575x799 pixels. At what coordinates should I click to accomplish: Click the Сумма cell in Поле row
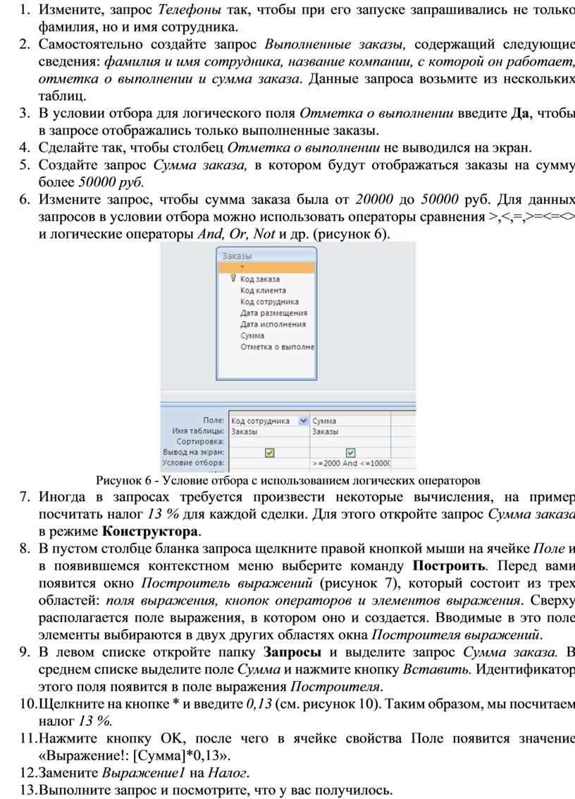point(351,421)
